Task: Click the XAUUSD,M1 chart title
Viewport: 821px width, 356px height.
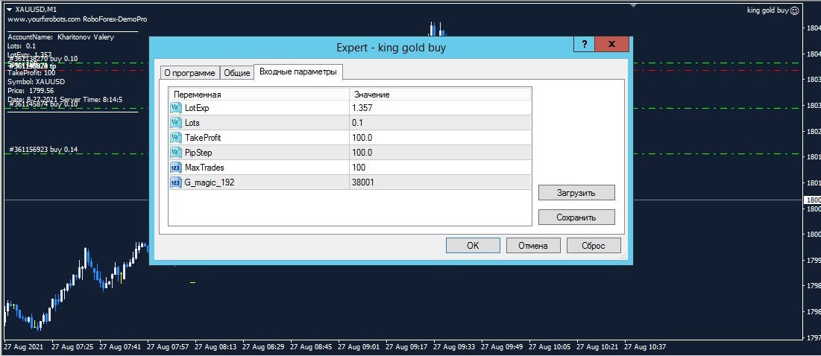Action: pyautogui.click(x=36, y=9)
